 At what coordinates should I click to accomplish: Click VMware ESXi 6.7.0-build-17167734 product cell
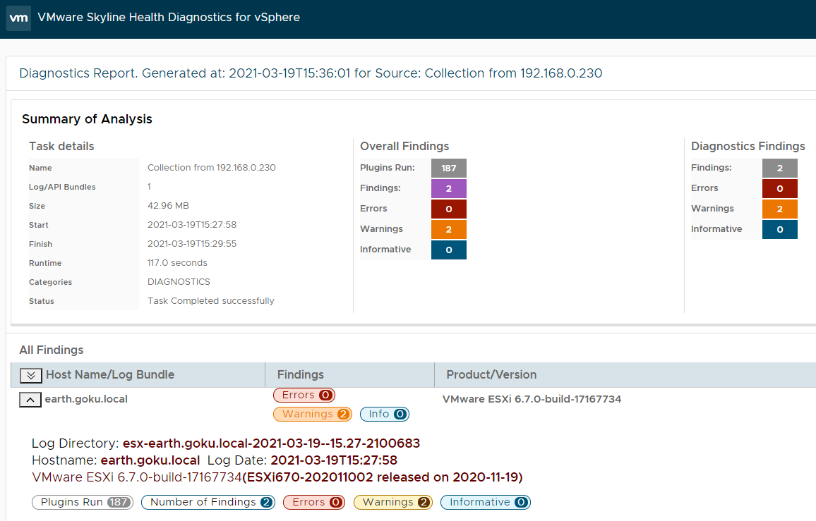coord(532,399)
